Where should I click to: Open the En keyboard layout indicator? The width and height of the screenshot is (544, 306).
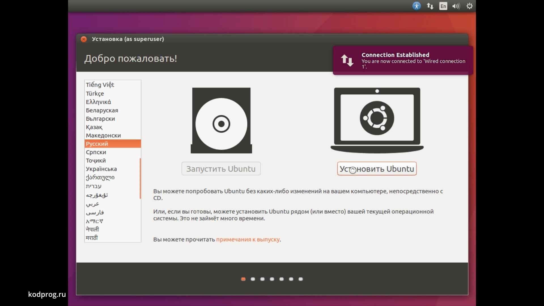[x=443, y=6]
